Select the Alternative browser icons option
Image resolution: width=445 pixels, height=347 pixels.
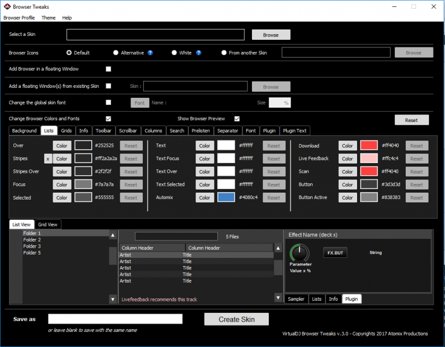point(116,53)
